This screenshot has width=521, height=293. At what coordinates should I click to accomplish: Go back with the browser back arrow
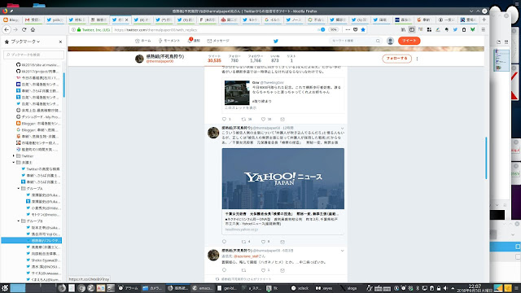point(7,29)
